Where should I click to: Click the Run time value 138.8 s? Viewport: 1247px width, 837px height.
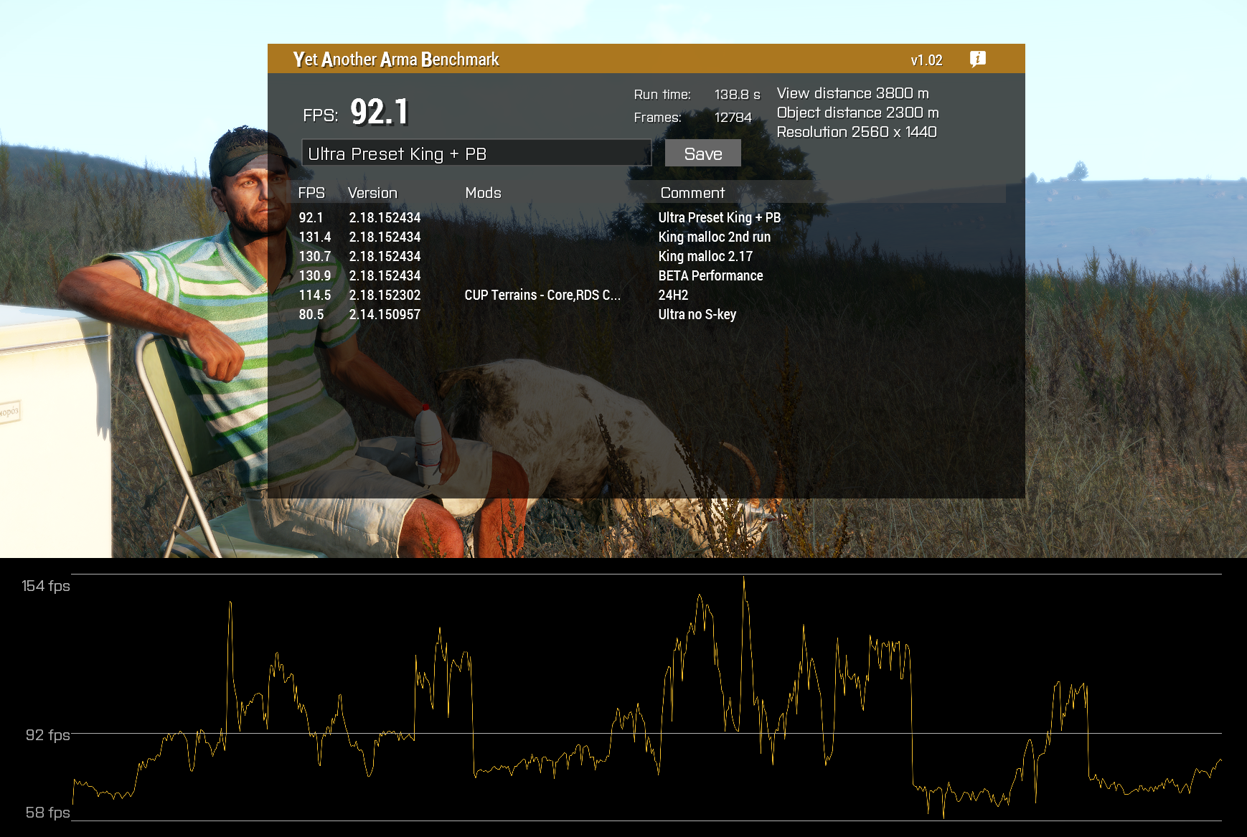737,95
